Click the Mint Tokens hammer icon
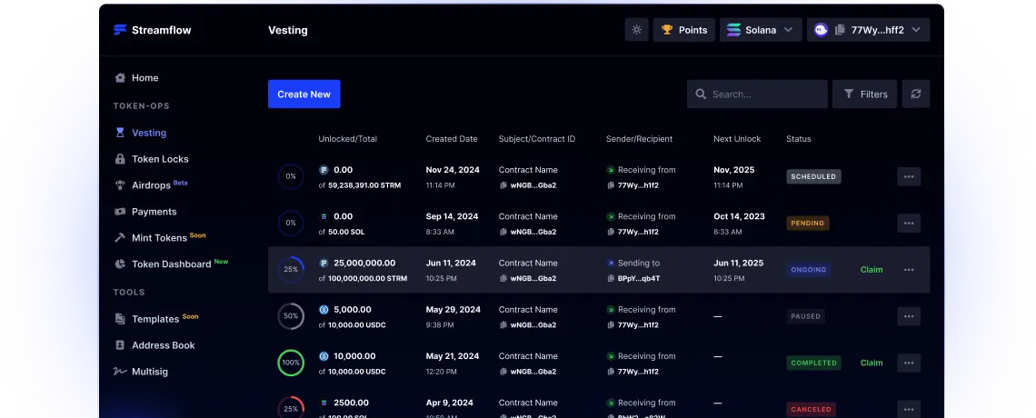1036x418 pixels. coord(120,238)
